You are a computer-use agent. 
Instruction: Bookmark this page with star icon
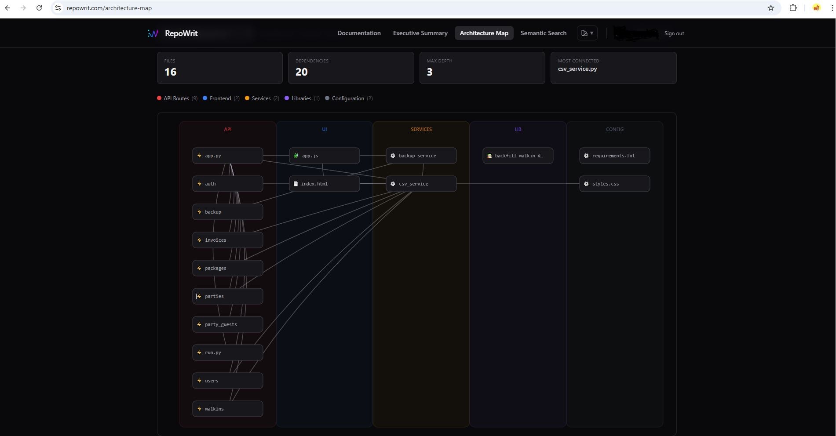770,8
